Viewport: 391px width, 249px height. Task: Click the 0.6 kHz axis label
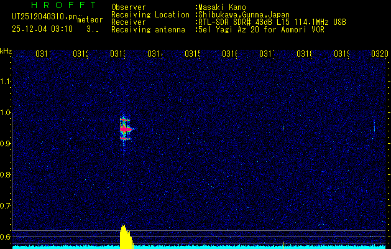pyautogui.click(x=6, y=237)
